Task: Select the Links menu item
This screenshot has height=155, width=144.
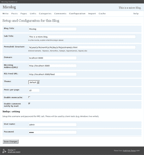Action: 33,13
